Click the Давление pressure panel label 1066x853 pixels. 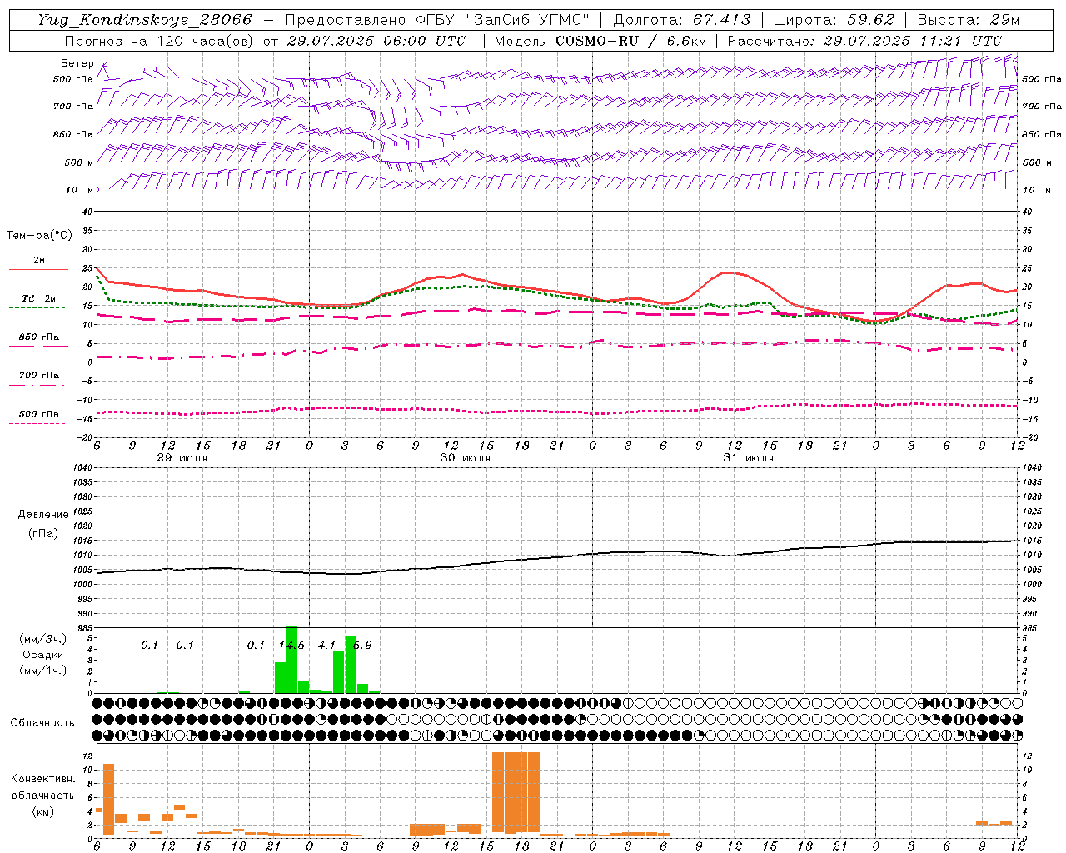tap(43, 515)
